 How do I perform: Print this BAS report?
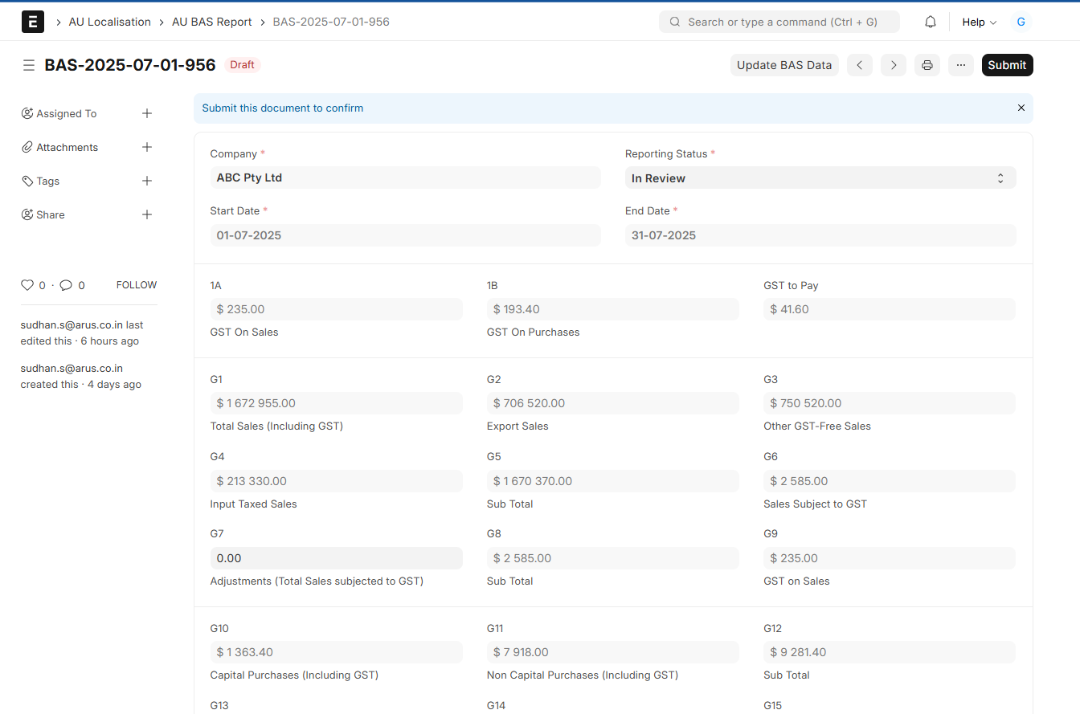(x=927, y=65)
